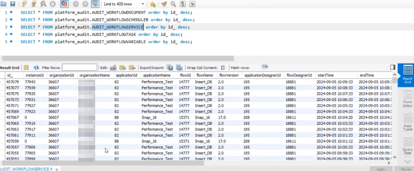This screenshot has height=171, width=414.
Task: Select startTime cell 2024-09-05 10:00:33
Action: pyautogui.click(x=336, y=147)
